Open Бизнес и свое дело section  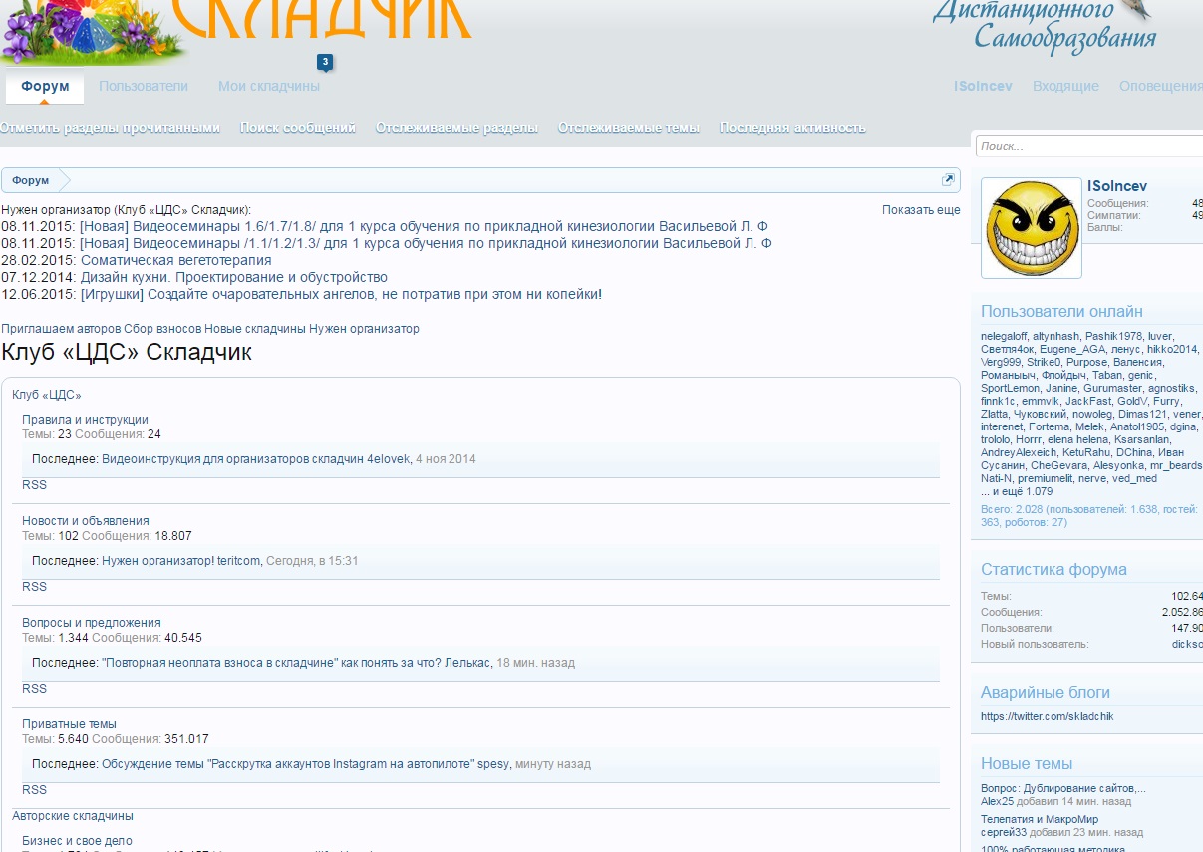pyautogui.click(x=77, y=841)
